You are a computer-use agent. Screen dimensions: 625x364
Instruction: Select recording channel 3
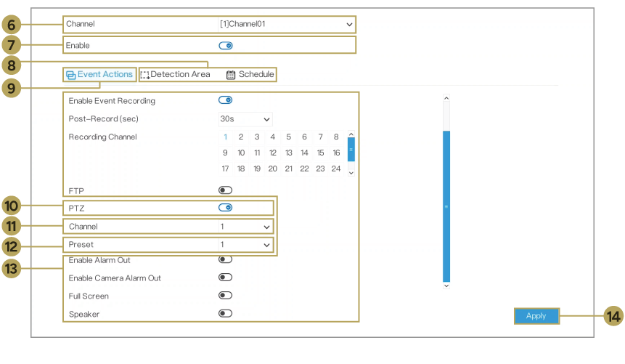[x=257, y=137]
